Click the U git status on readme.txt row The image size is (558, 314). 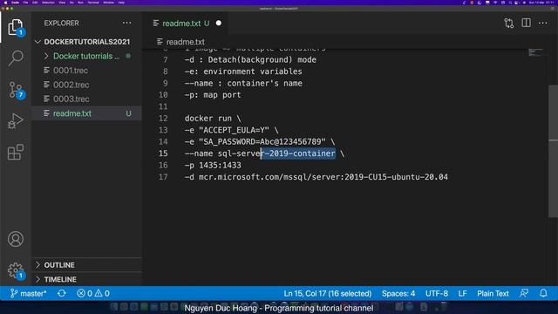(128, 113)
